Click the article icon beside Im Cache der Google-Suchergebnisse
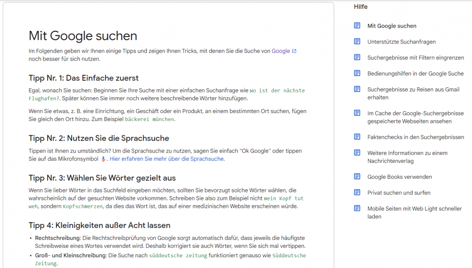 [x=357, y=113]
